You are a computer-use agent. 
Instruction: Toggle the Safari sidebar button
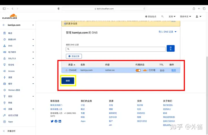click(4, 9)
